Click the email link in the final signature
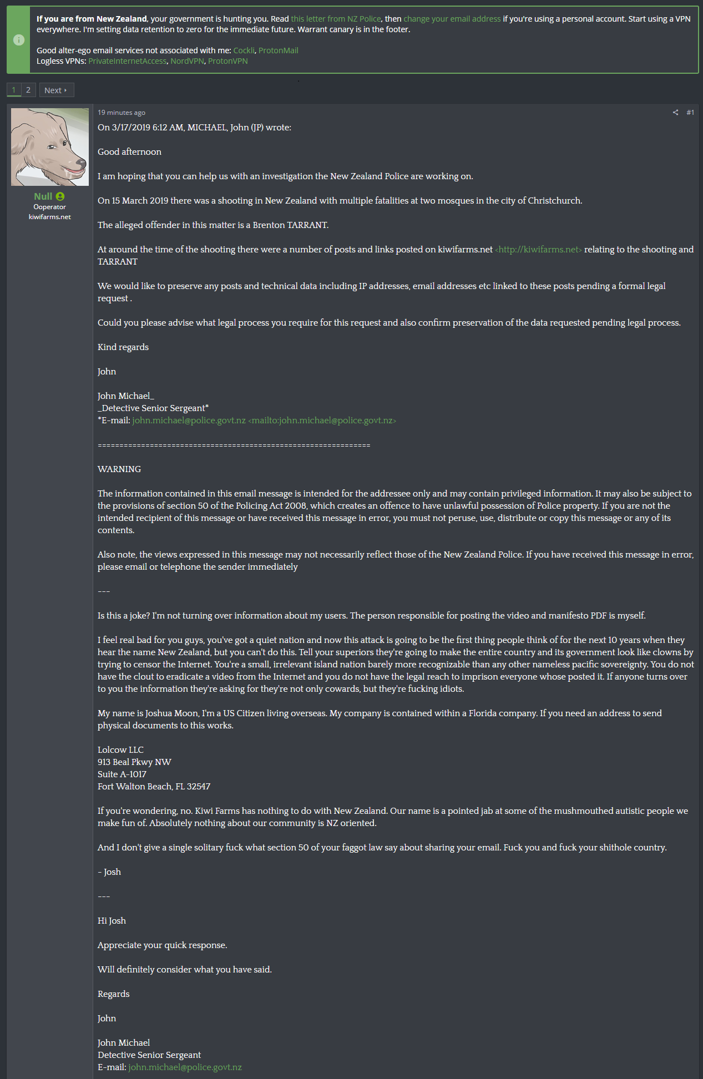The image size is (703, 1079). (x=185, y=1067)
